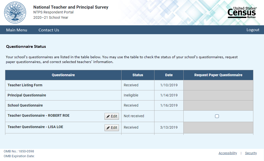Select the Teacher Listing Form row label
This screenshot has width=264, height=161.
[25, 85]
